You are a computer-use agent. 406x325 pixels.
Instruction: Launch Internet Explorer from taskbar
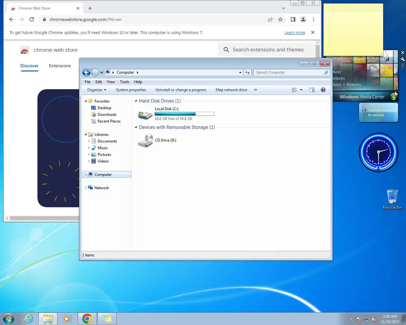pos(29,319)
